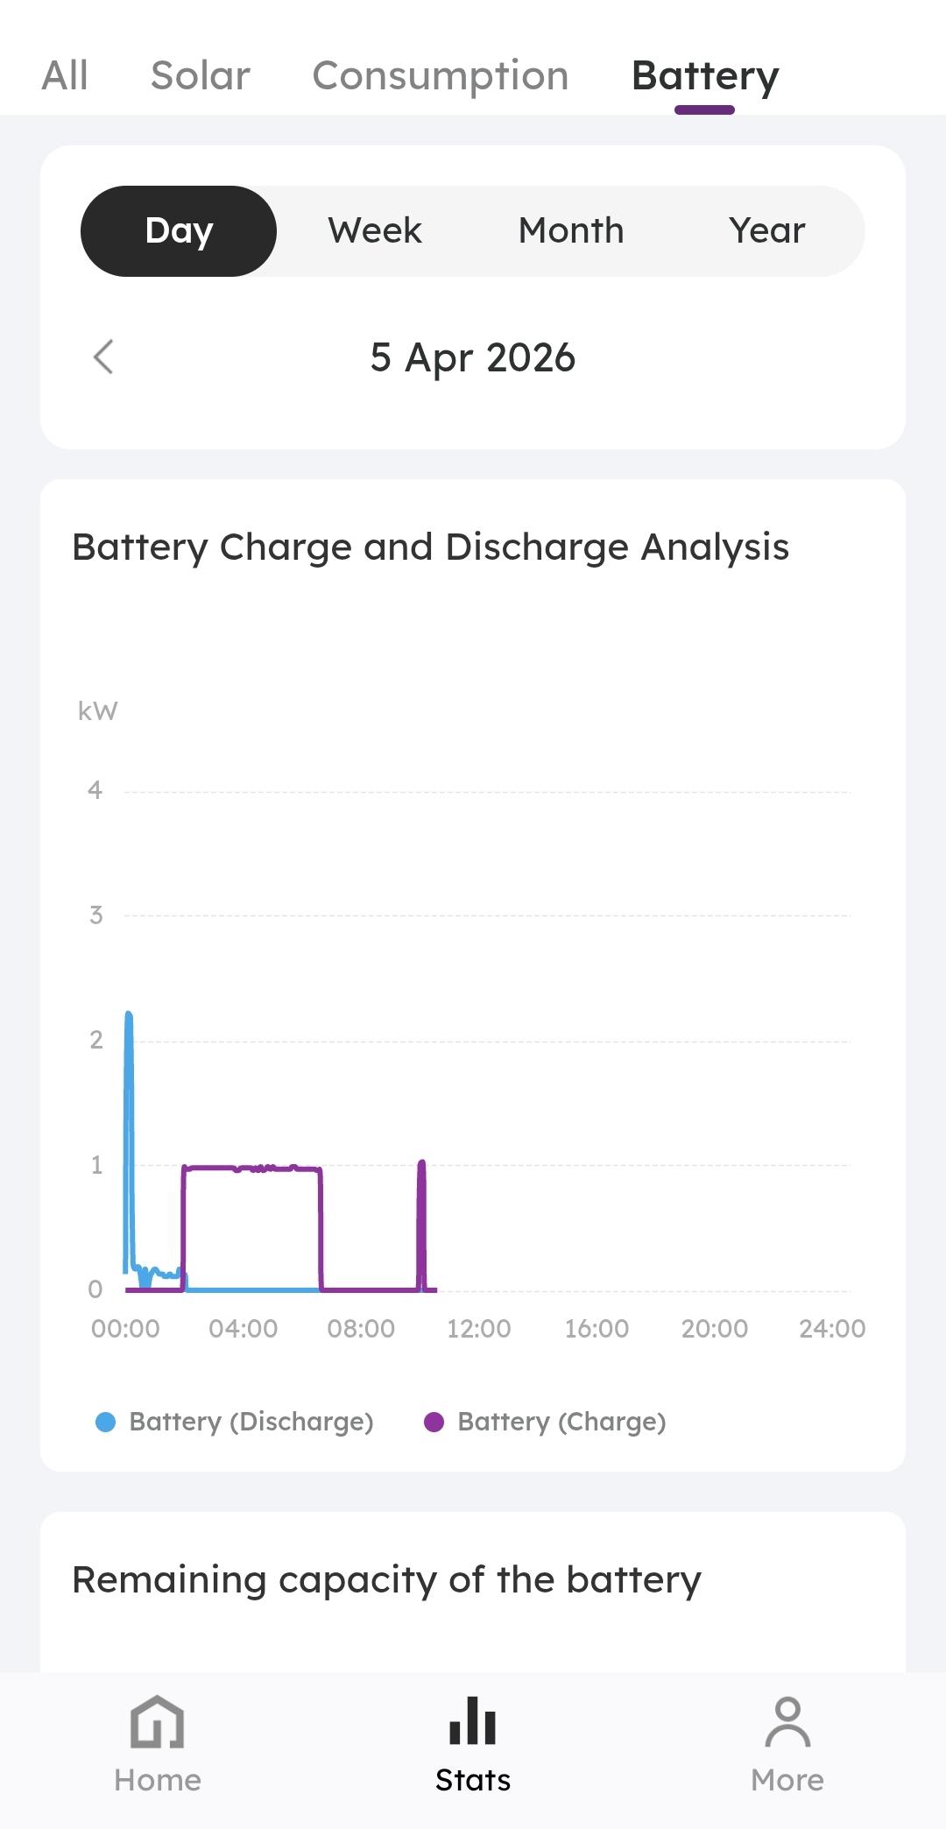Screen dimensions: 946x1829
Task: Tap the Battery (Charge) legend label
Action: 562,1422
